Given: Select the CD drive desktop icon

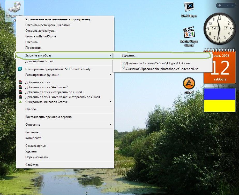Looking at the screenshot, I should [14, 8].
